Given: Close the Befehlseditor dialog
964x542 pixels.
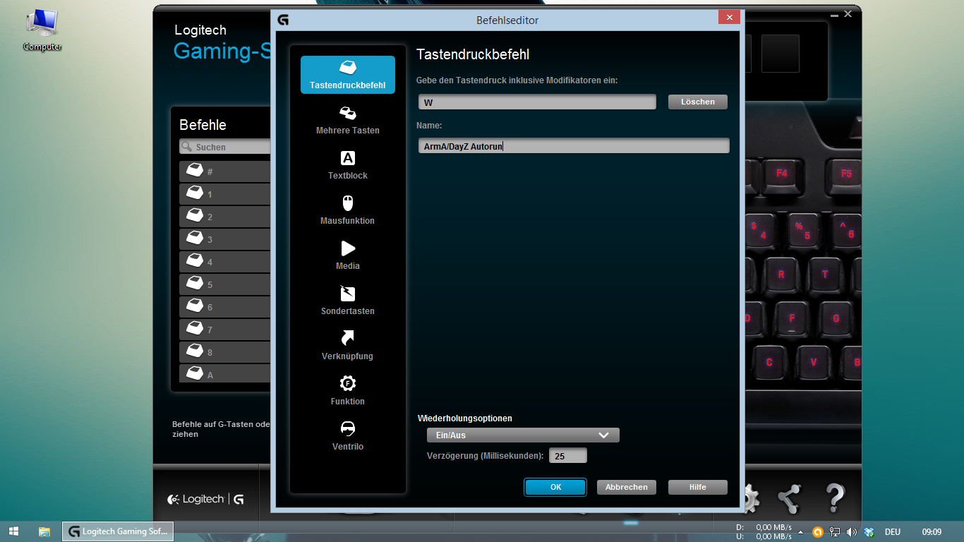Looking at the screenshot, I should (x=729, y=18).
